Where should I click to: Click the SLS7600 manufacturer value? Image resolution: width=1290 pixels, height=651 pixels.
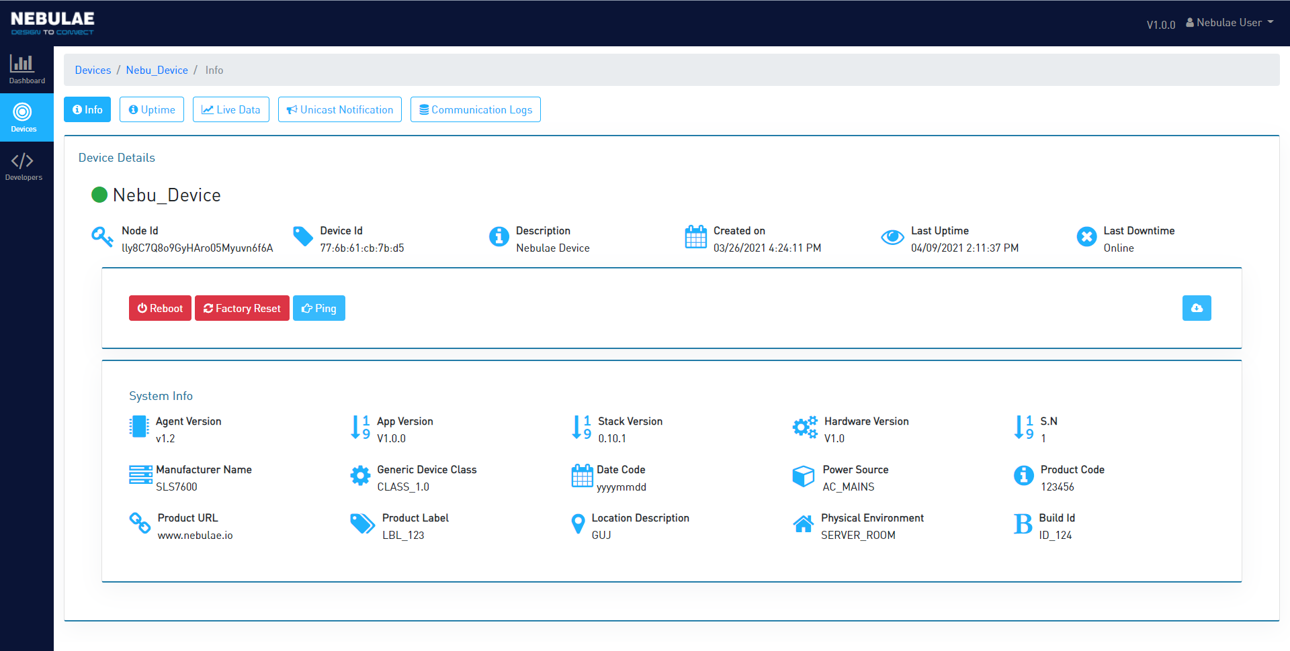coord(177,487)
